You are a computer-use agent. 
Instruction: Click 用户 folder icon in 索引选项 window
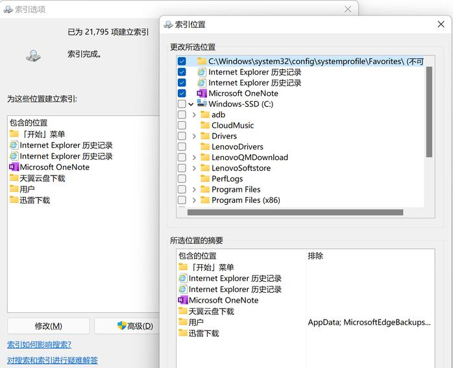pos(14,189)
